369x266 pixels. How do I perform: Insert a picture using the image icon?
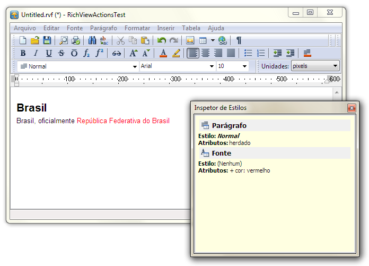190,40
